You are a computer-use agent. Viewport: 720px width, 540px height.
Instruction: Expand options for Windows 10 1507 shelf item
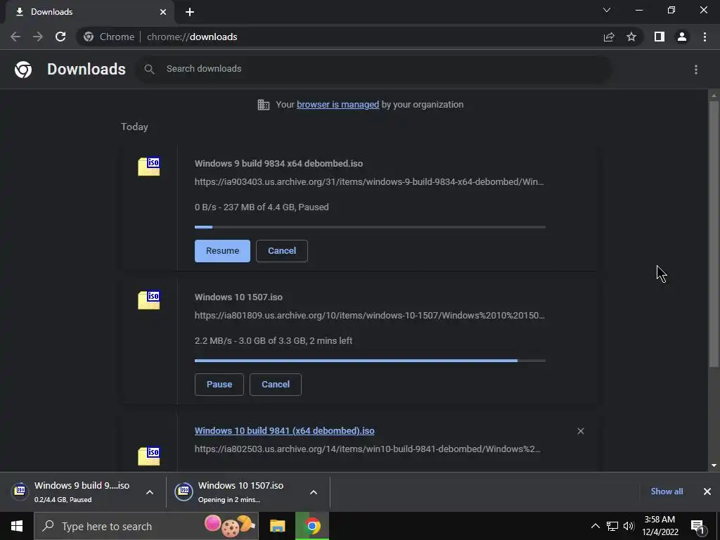click(x=313, y=492)
